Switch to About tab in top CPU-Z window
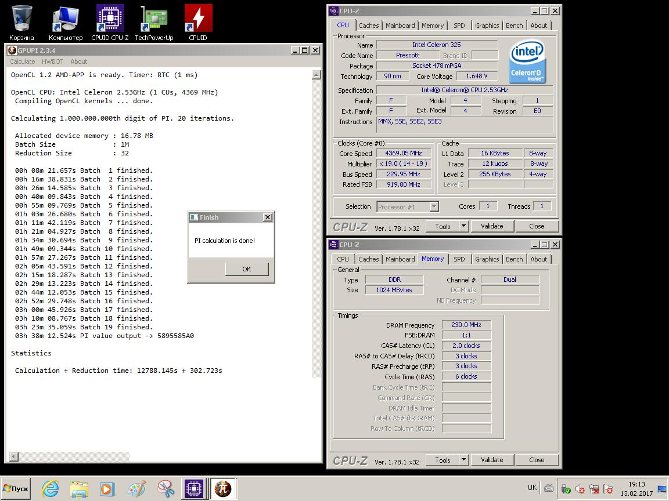Screen dimensions: 669x501 point(538,26)
